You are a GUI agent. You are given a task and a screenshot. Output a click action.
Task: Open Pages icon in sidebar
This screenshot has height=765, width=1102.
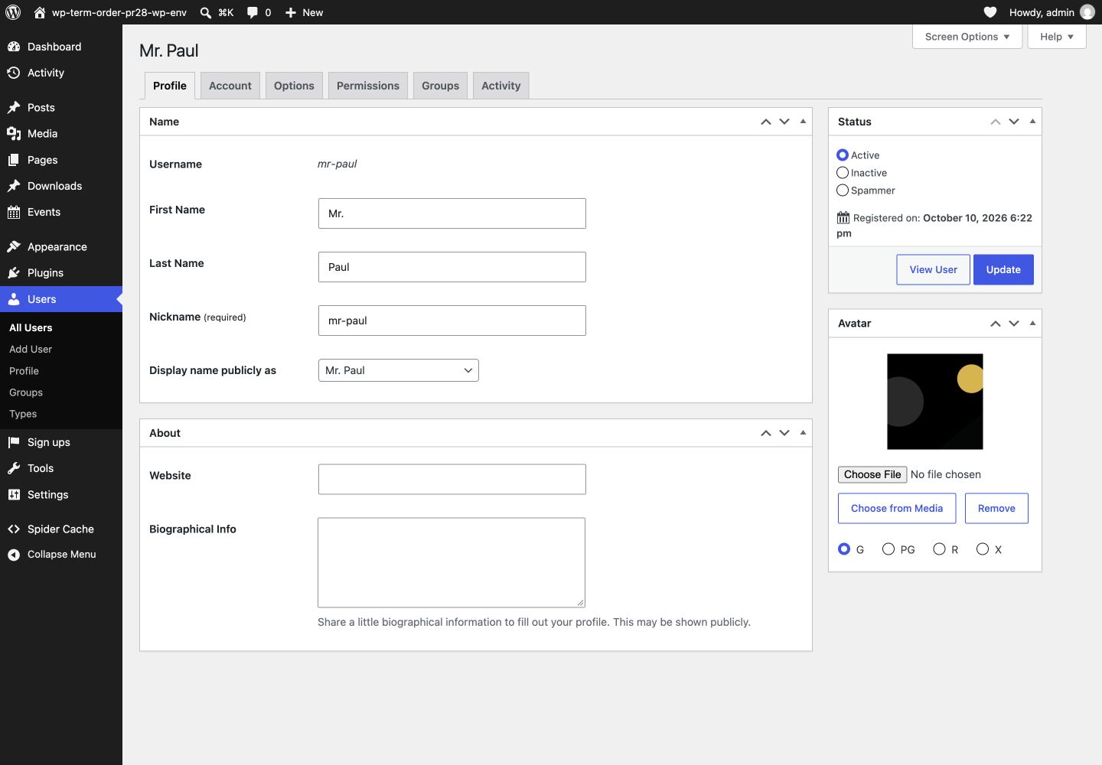pos(14,160)
